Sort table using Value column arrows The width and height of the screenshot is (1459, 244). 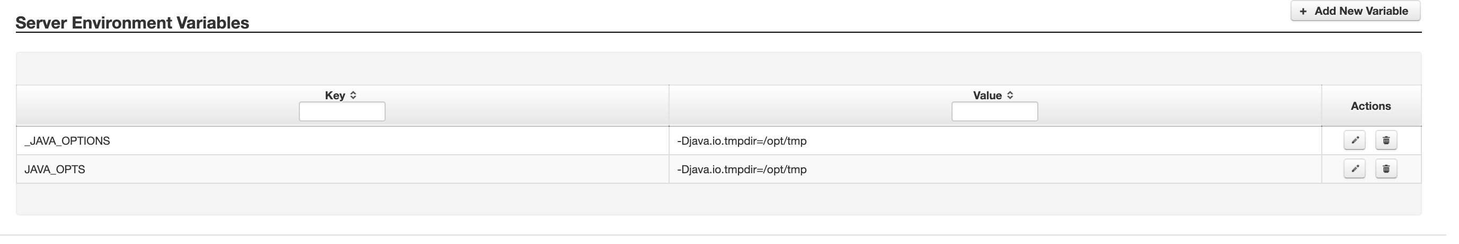click(1009, 96)
